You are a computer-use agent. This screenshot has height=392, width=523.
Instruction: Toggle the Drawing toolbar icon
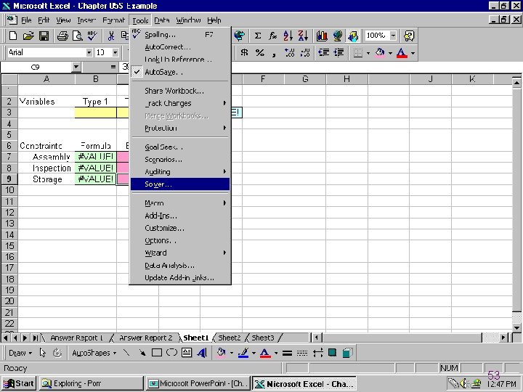353,36
